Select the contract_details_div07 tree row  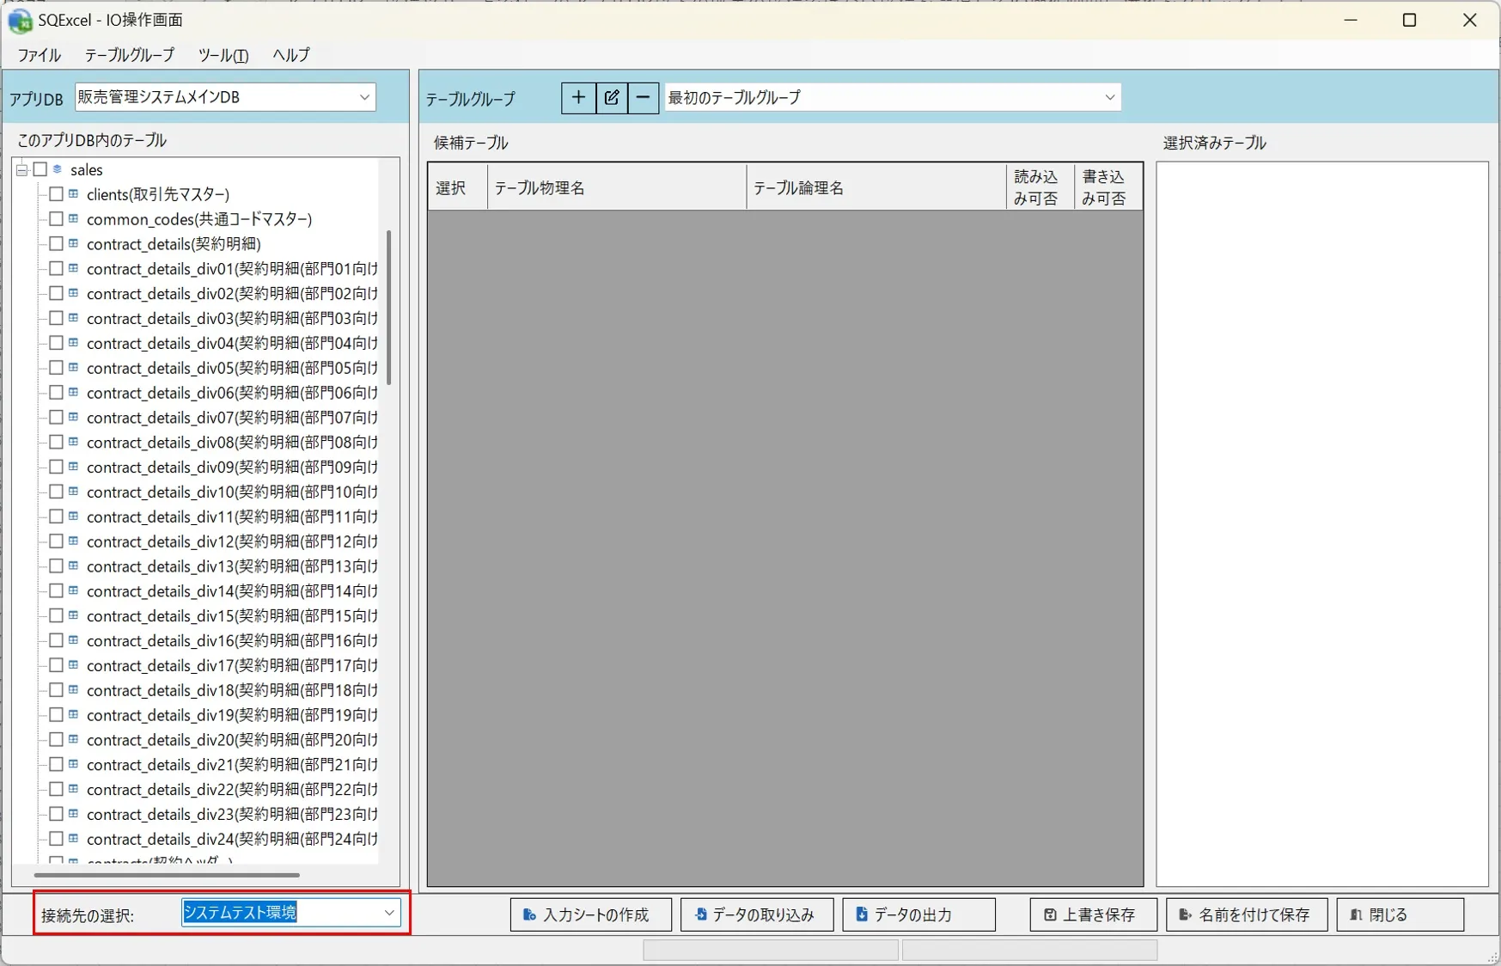pyautogui.click(x=232, y=418)
